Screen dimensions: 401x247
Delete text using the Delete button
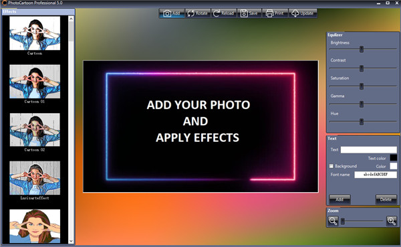tap(386, 199)
